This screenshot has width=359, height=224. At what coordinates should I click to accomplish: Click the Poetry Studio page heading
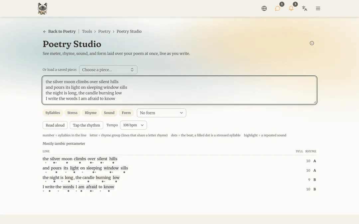click(72, 44)
